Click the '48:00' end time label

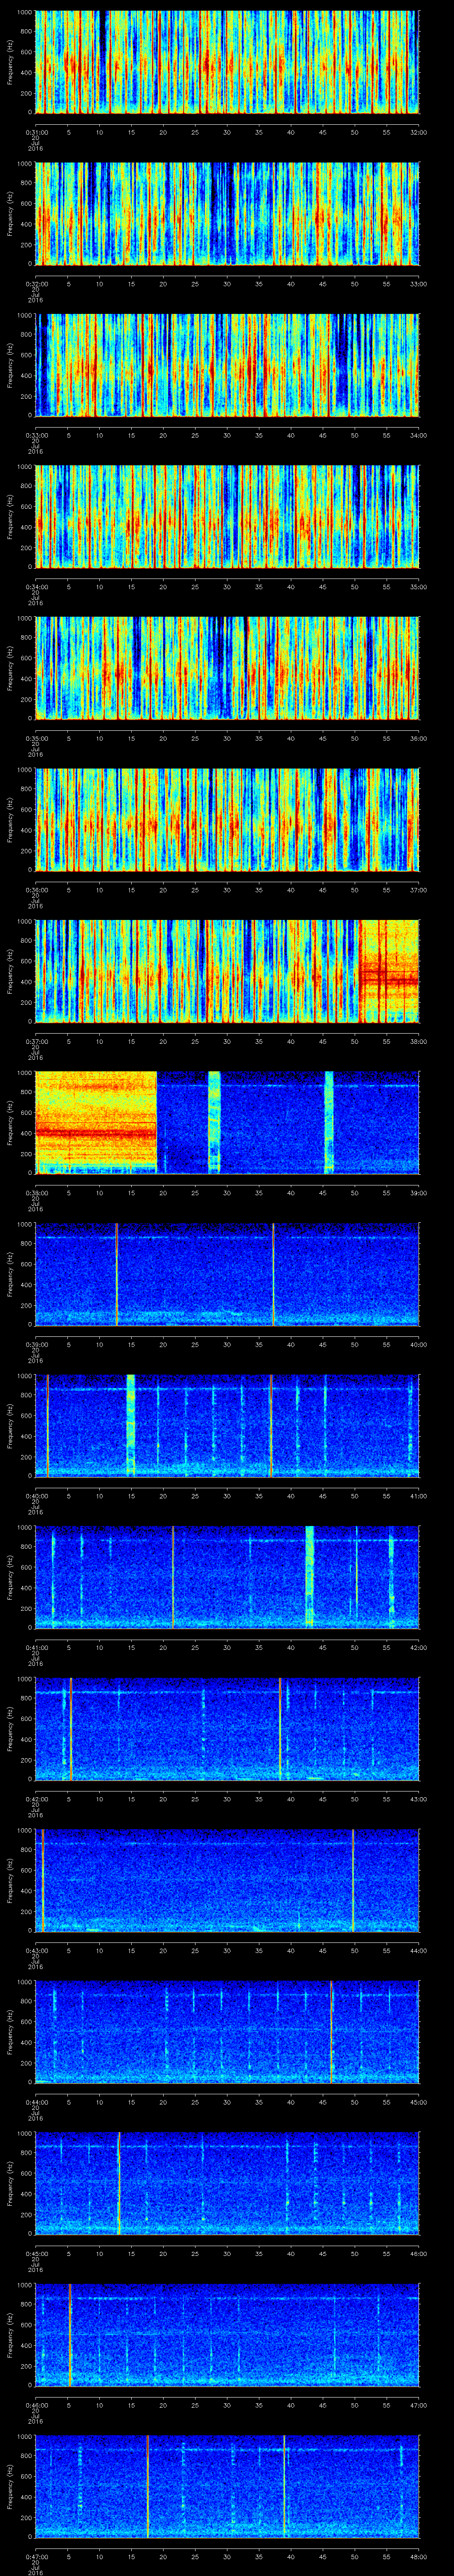(x=418, y=2555)
